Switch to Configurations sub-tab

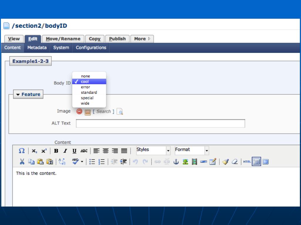pos(91,48)
